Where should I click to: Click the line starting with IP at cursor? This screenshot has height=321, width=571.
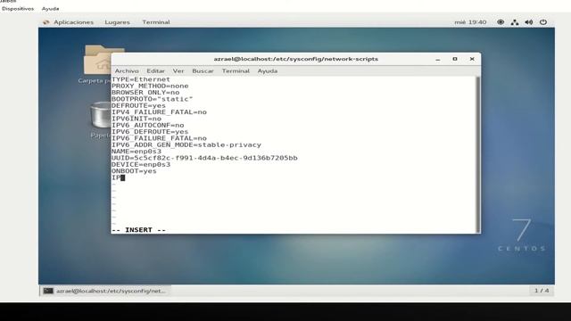[118, 177]
